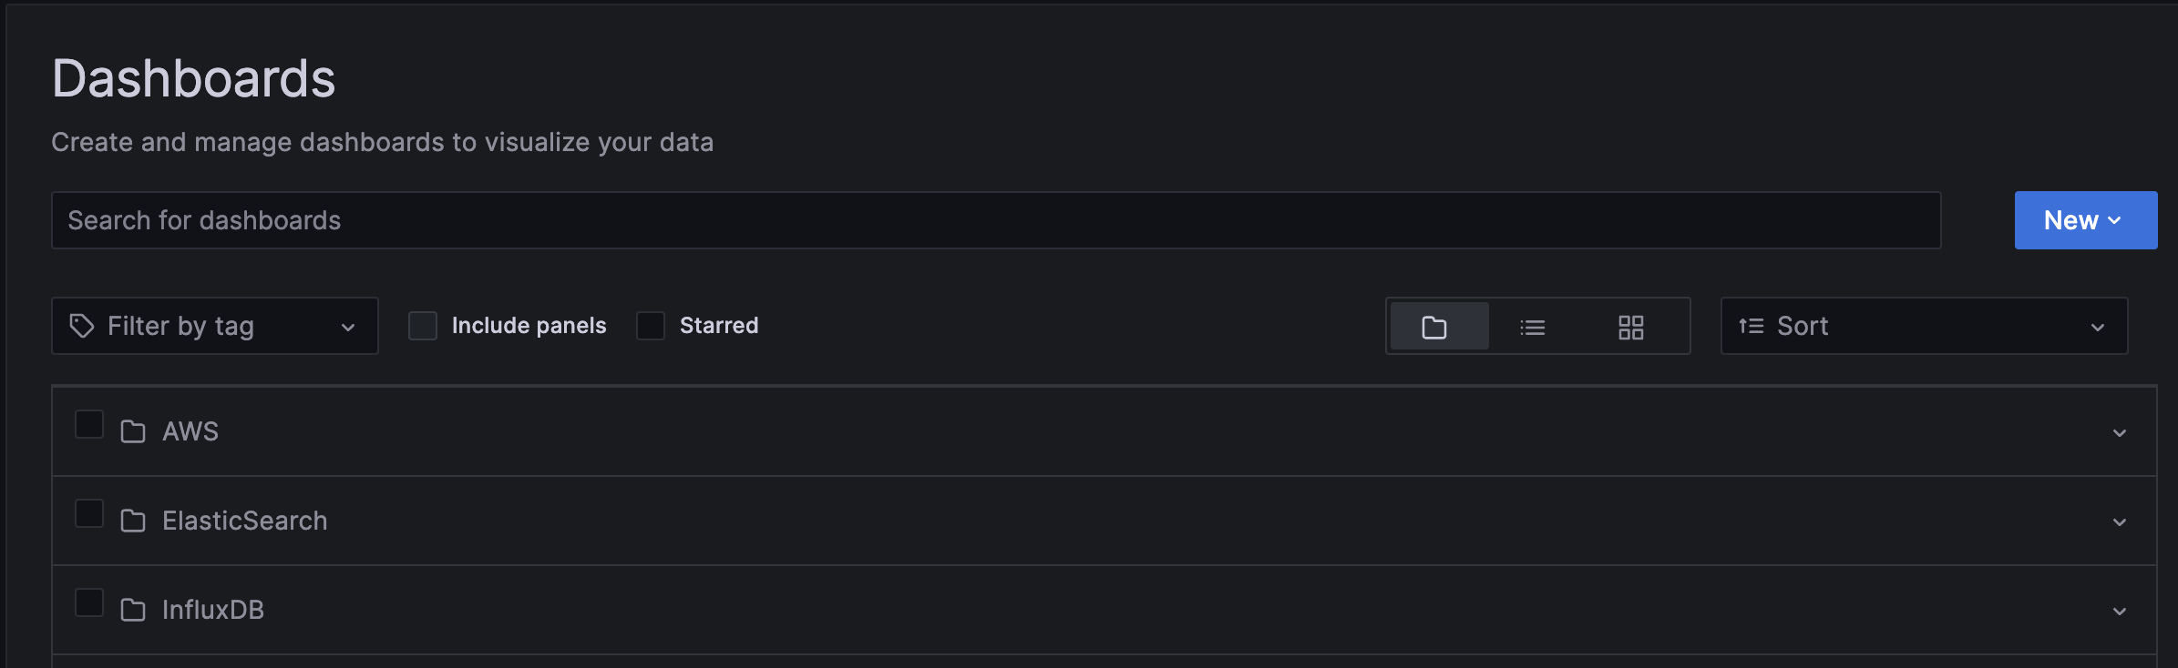Enable the Include panels checkbox
This screenshot has width=2178, height=668.
423,325
